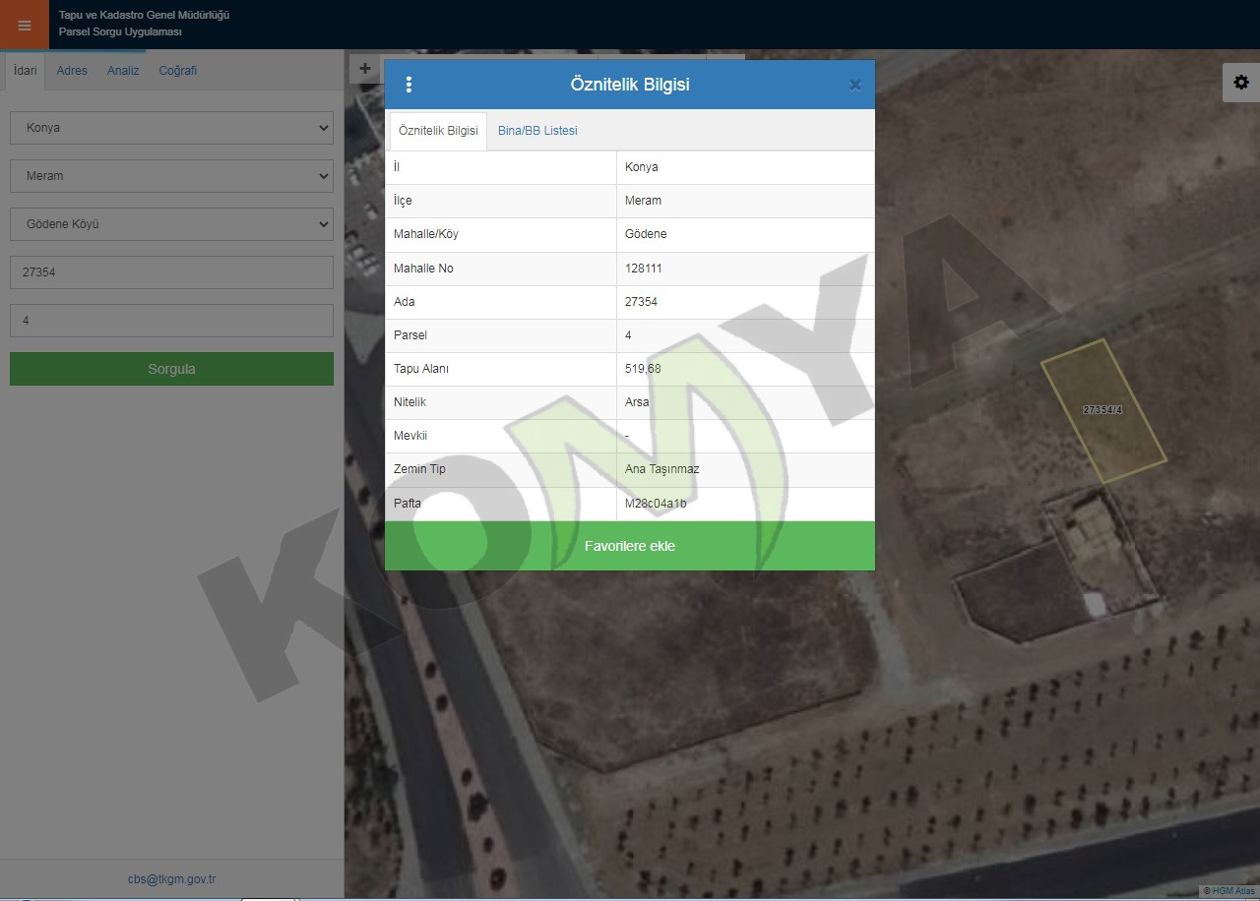Screen dimensions: 1260x901
Task: Switch to Bina/BB Listesi tab
Action: (x=537, y=131)
